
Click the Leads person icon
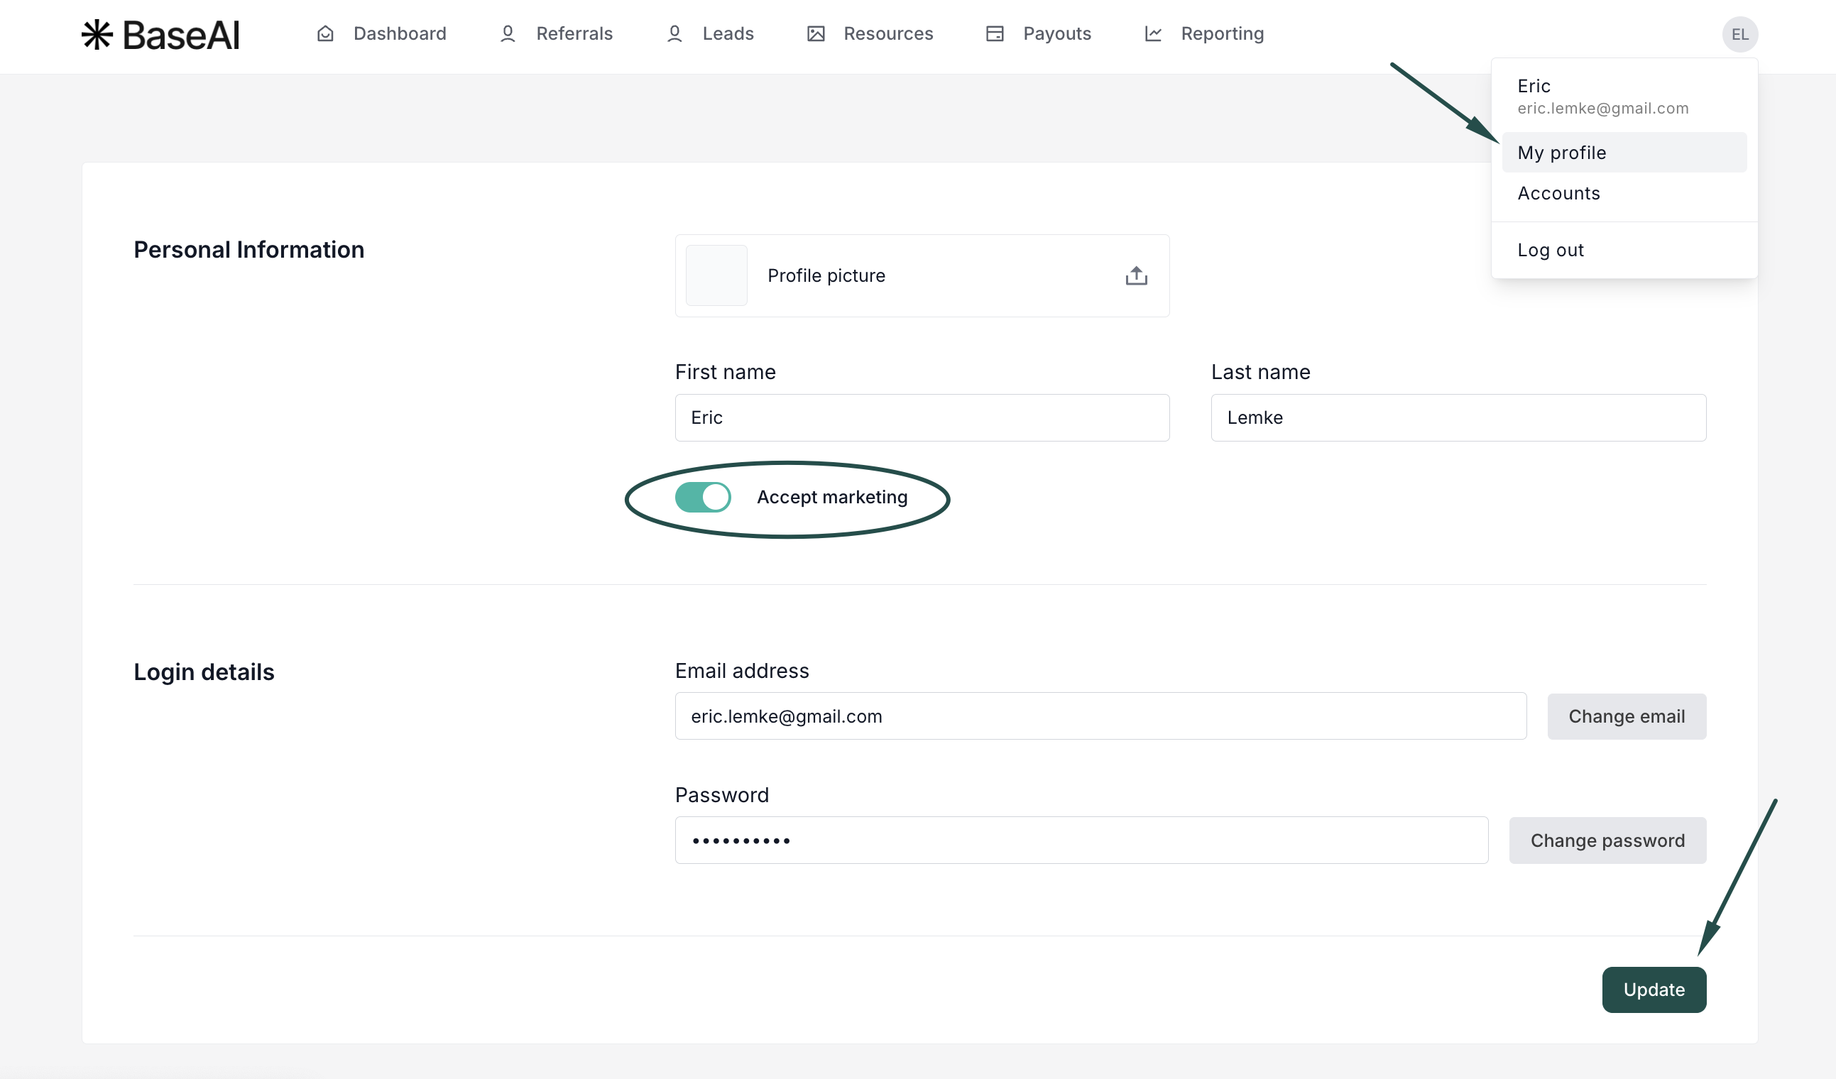[674, 34]
